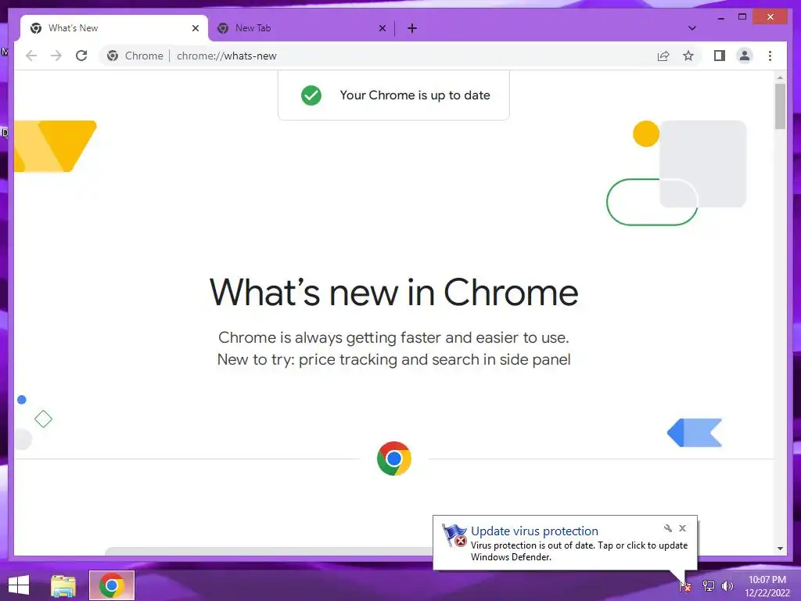Click the 'What's new in Chrome' heading

coord(394,293)
